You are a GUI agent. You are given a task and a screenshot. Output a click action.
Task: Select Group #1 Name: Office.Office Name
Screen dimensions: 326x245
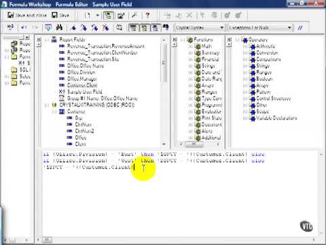[102, 99]
